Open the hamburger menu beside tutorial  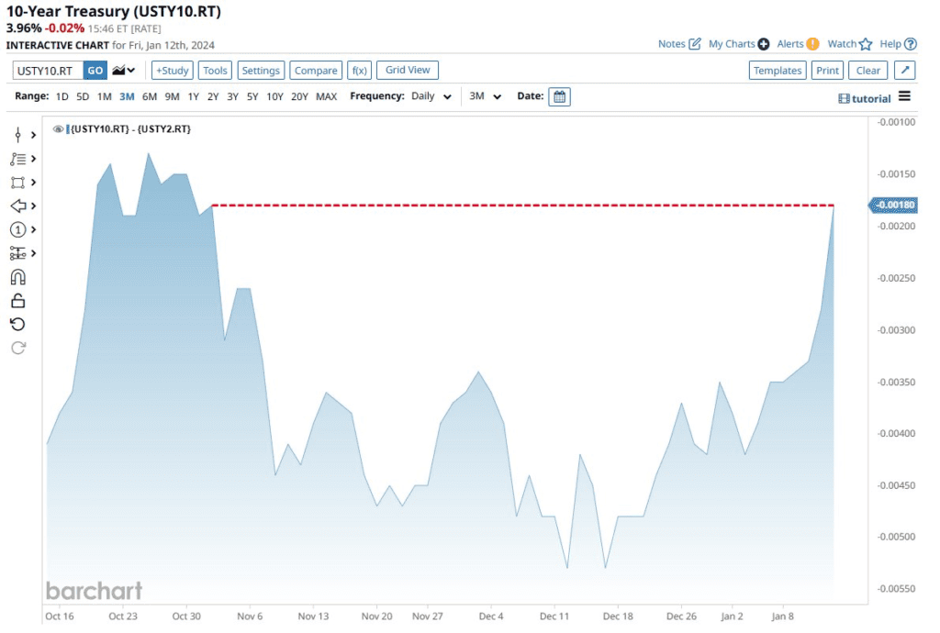pos(905,97)
